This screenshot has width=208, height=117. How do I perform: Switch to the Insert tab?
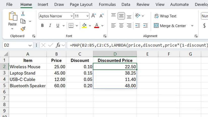(43, 5)
